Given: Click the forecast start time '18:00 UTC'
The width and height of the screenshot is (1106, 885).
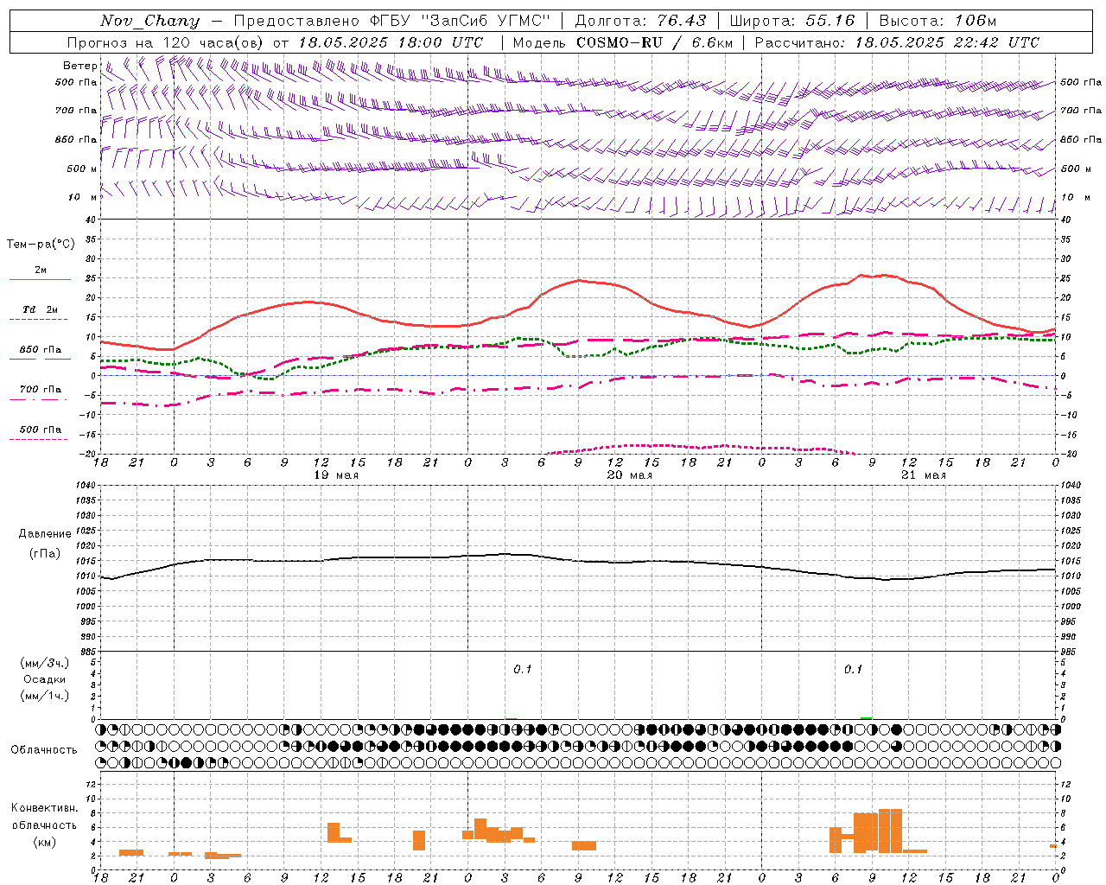Looking at the screenshot, I should point(442,42).
